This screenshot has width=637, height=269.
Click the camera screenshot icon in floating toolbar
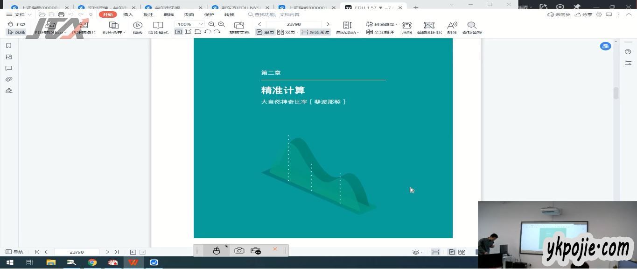[x=239, y=251]
